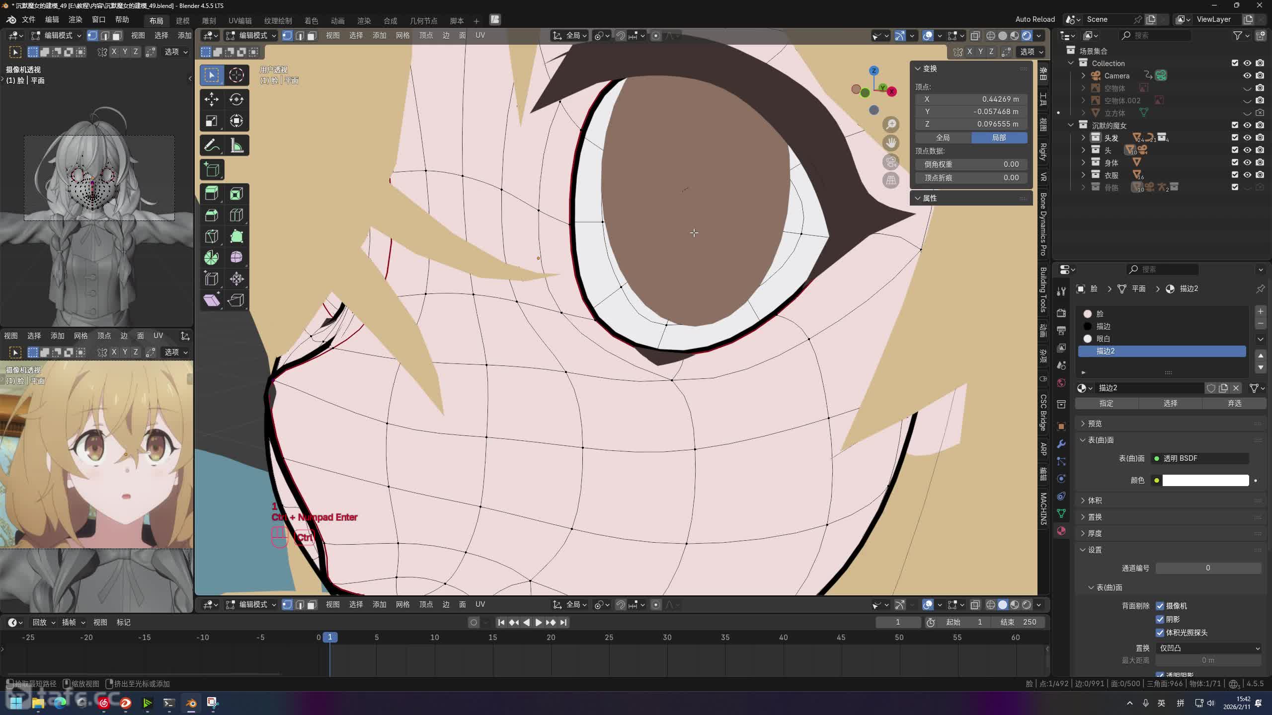Switch vertex coordinates to 全局
Viewport: 1272px width, 715px height.
click(x=943, y=138)
